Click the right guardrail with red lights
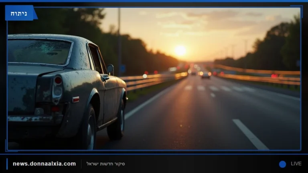 click(x=257, y=76)
